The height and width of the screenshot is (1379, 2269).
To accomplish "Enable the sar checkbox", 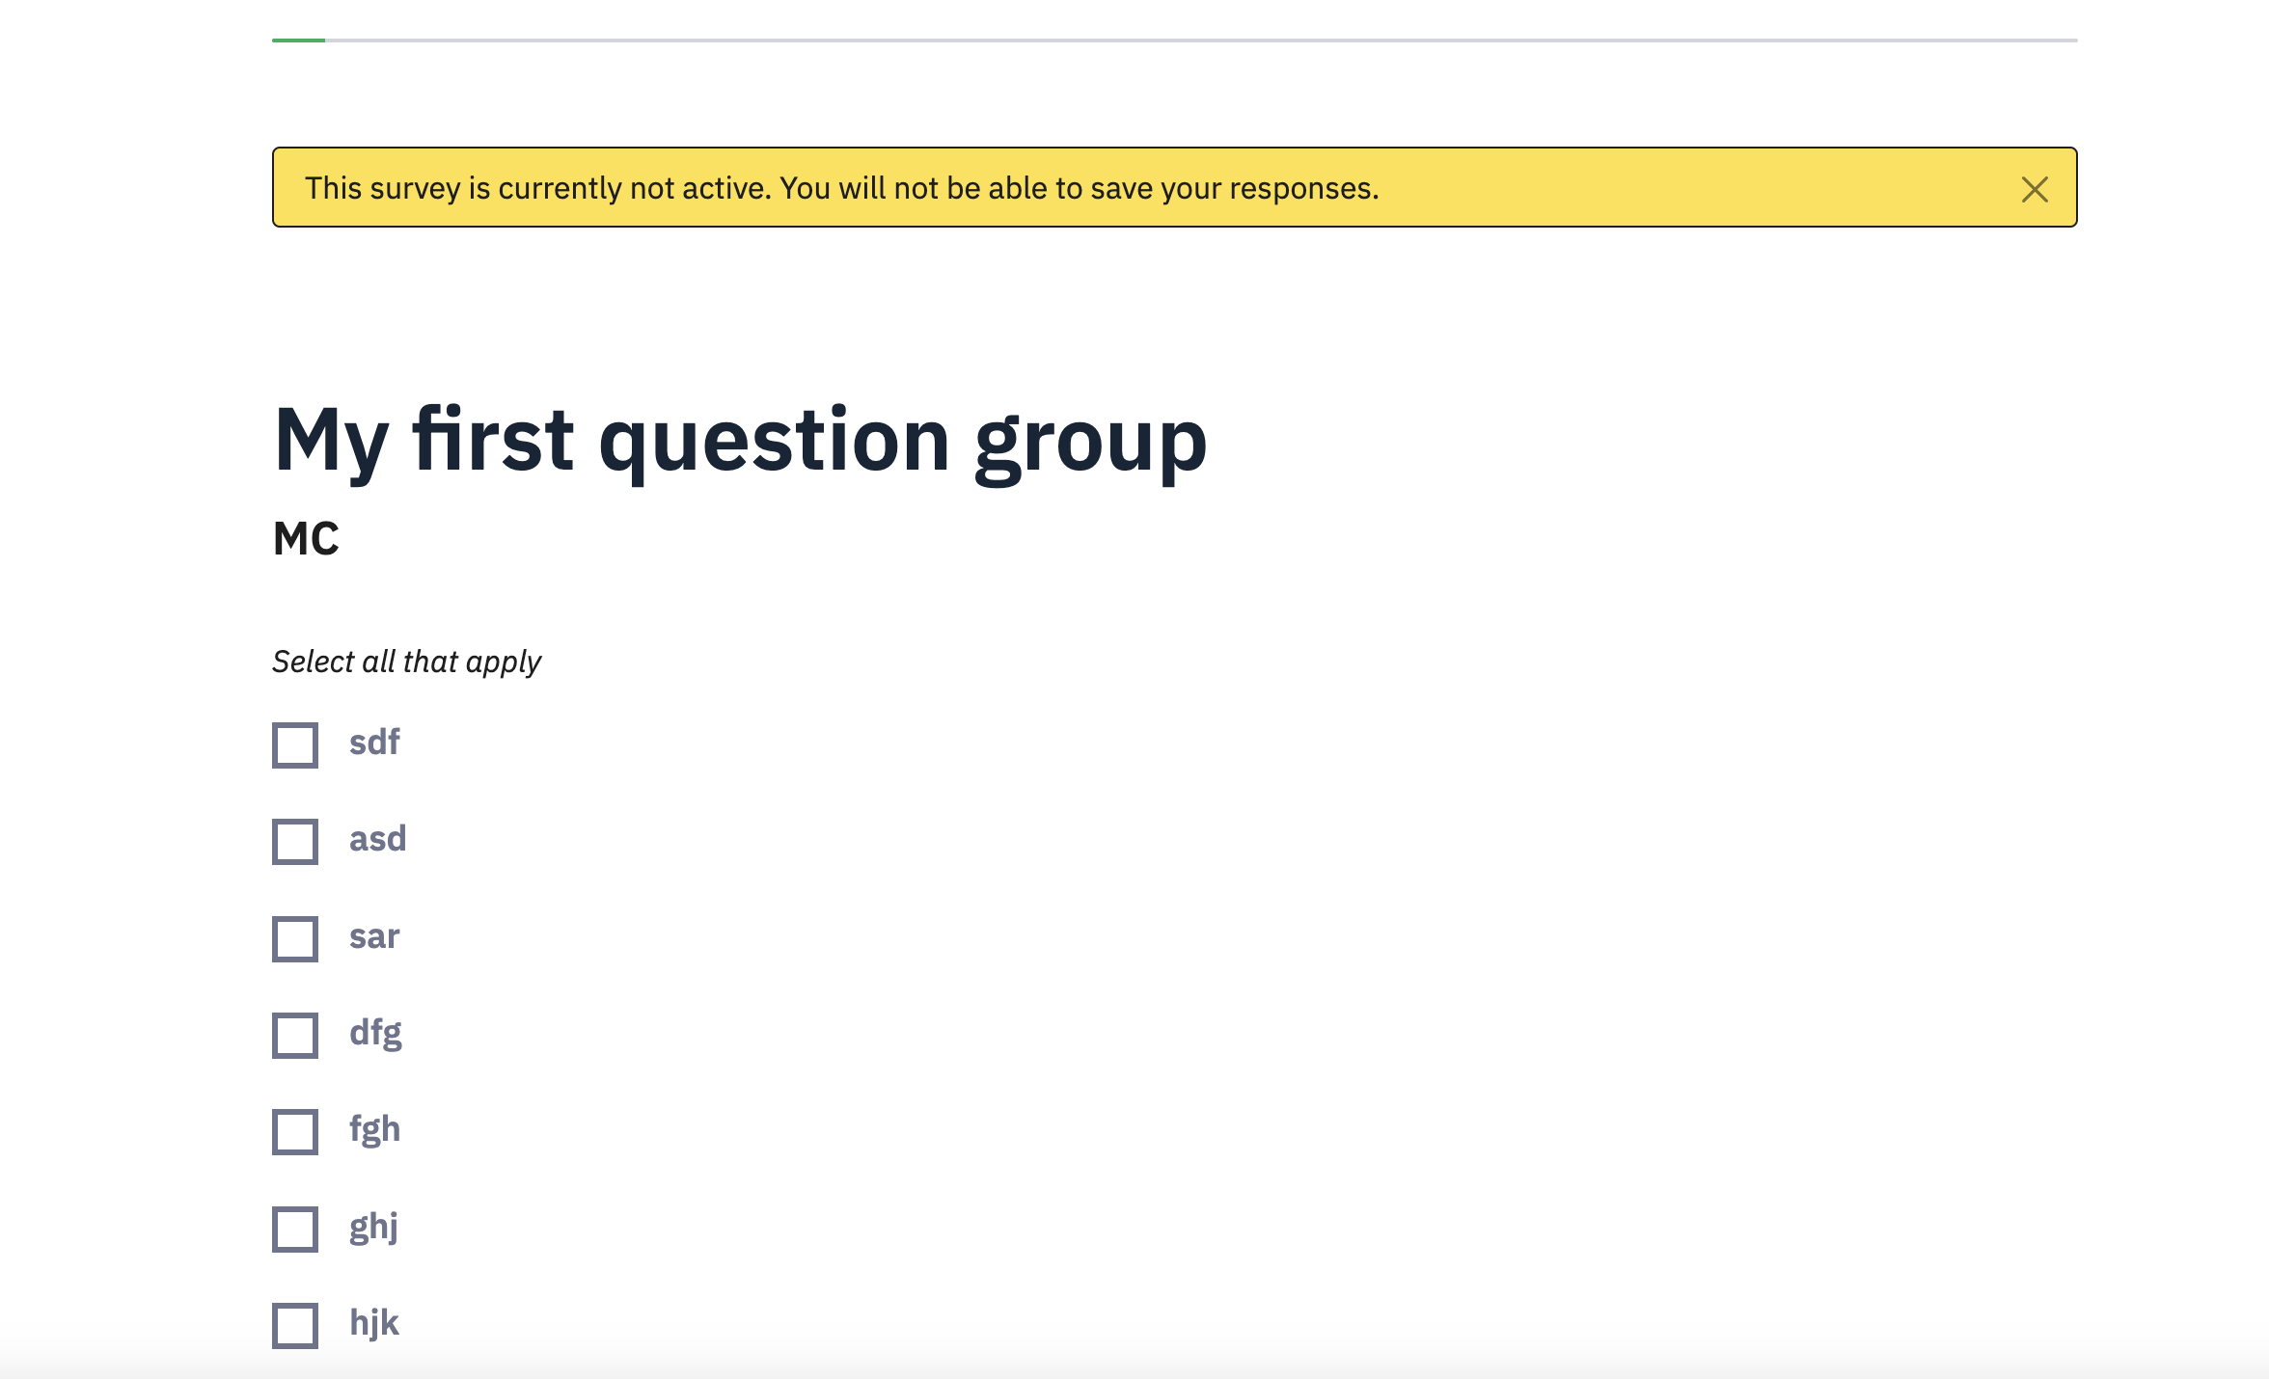I will tap(295, 939).
